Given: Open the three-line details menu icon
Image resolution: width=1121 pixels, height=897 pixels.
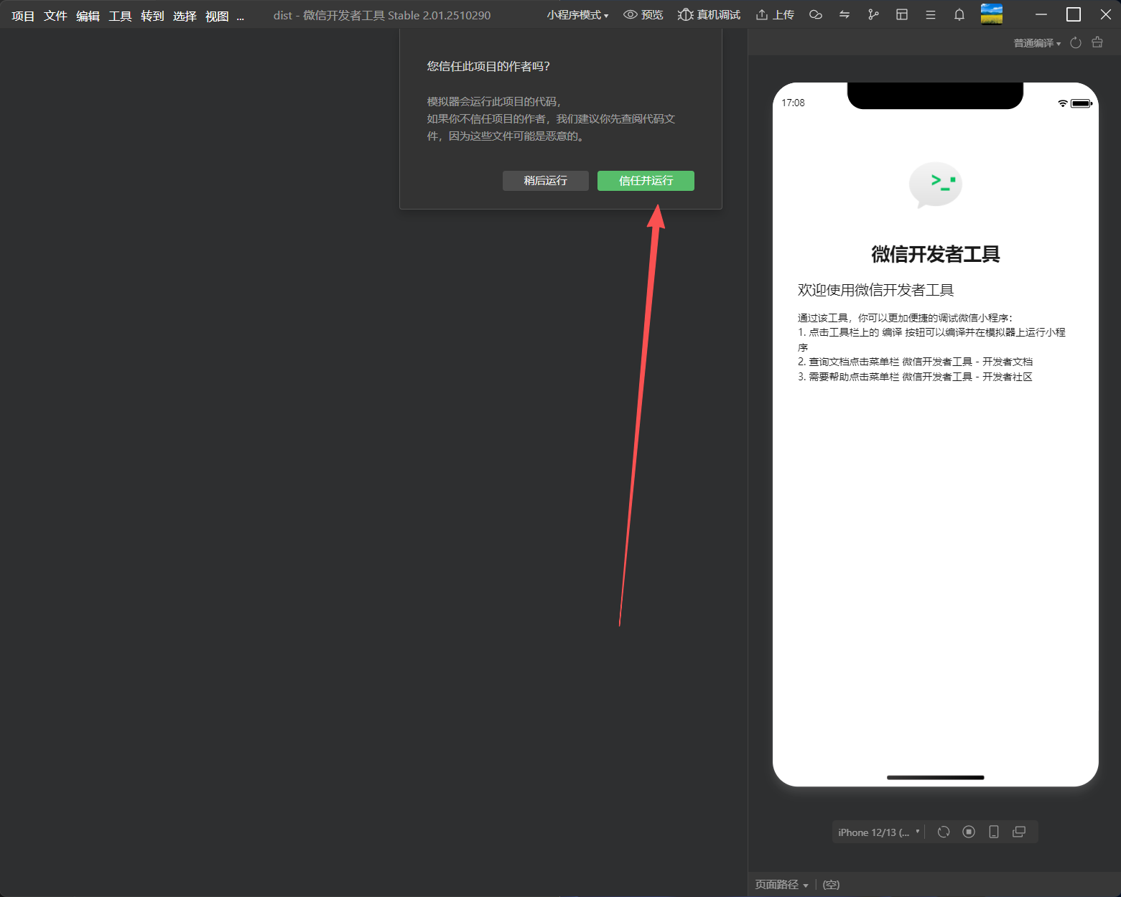Looking at the screenshot, I should click(x=931, y=15).
